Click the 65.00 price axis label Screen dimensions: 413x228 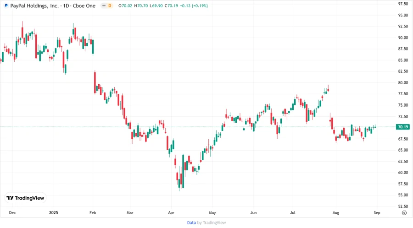[x=403, y=150]
